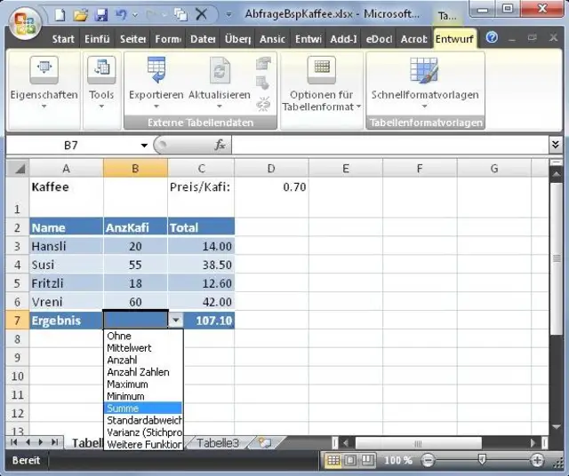This screenshot has width=569, height=476.
Task: Switch to the Einfügen ribbon tab
Action: [97, 39]
